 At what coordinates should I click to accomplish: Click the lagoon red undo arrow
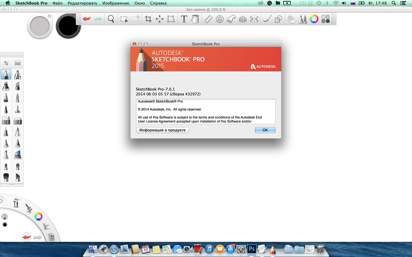coord(26,237)
